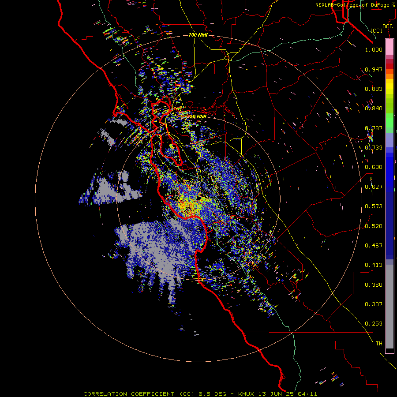Select the 0.627 legend value
This screenshot has height=397, width=397.
coord(374,187)
